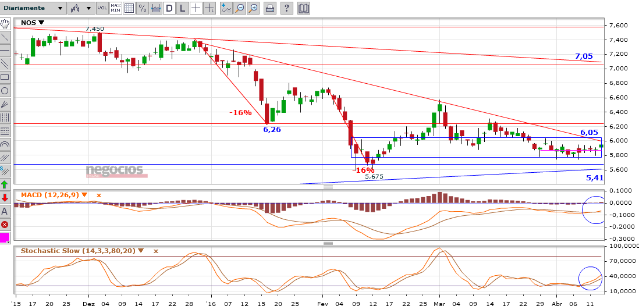Enable the crosshair with label cursor
This screenshot has width=639, height=306.
[x=210, y=8]
